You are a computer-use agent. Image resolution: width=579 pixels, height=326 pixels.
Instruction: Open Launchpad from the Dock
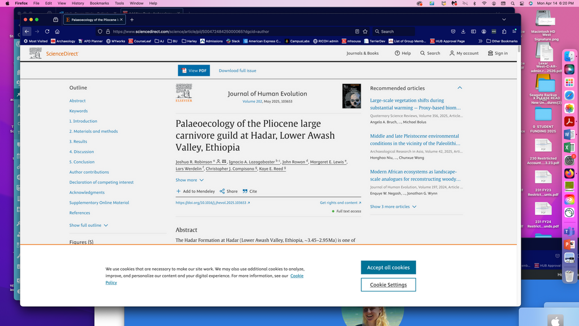coord(569,82)
